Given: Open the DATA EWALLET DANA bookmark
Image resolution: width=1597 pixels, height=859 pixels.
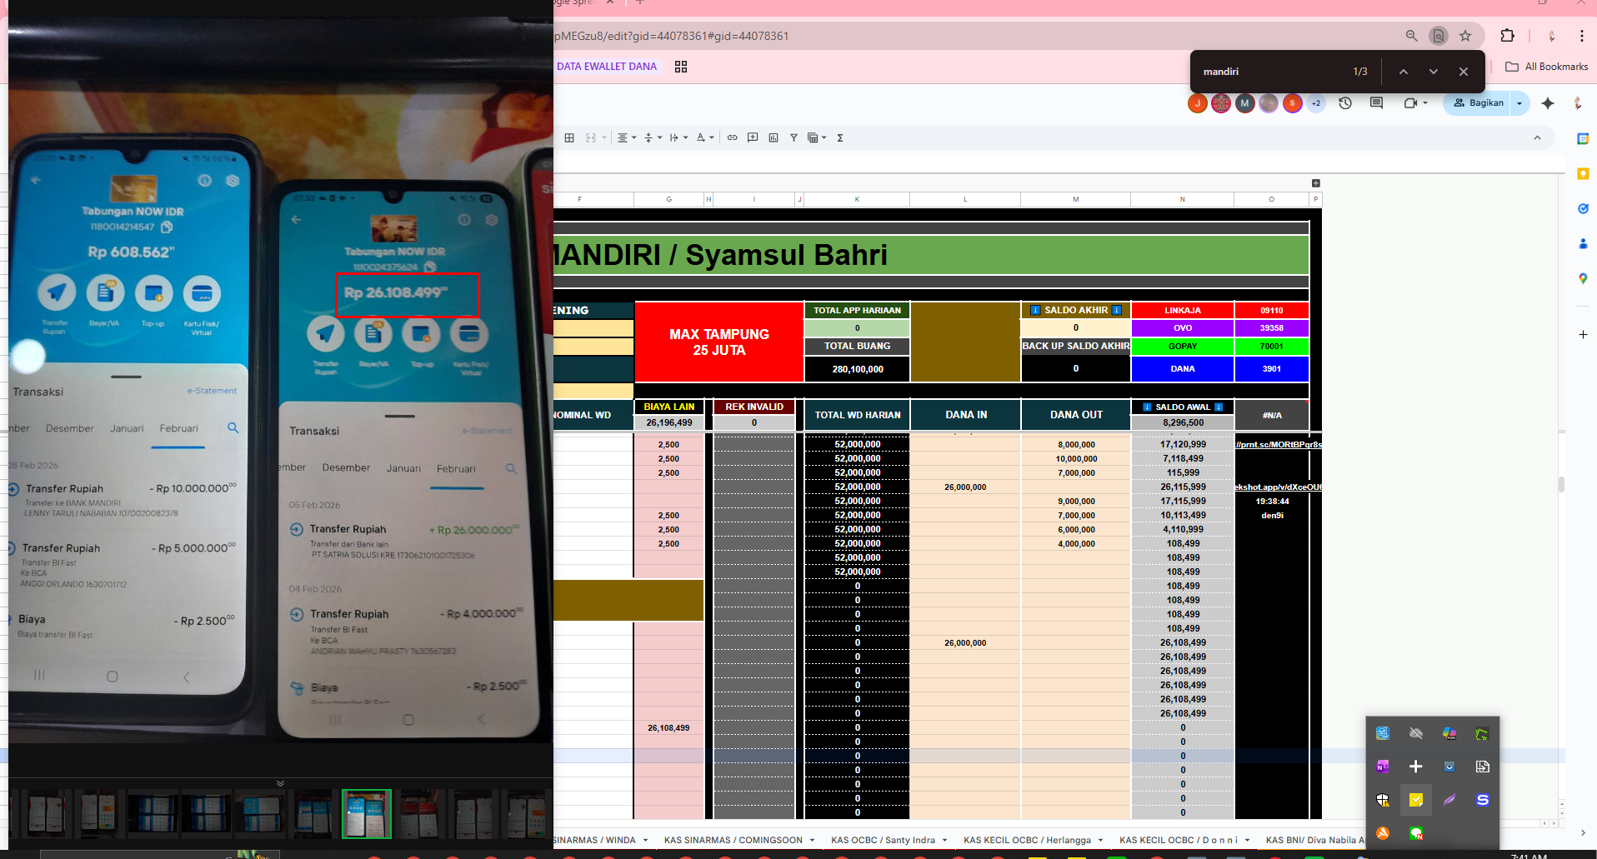Looking at the screenshot, I should (x=607, y=67).
